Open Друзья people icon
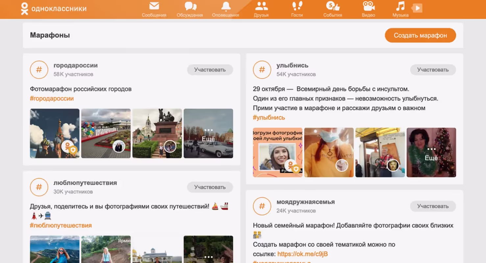This screenshot has width=486, height=263. click(261, 7)
